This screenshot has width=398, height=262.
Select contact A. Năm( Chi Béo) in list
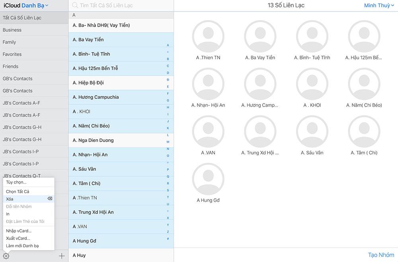pos(121,126)
